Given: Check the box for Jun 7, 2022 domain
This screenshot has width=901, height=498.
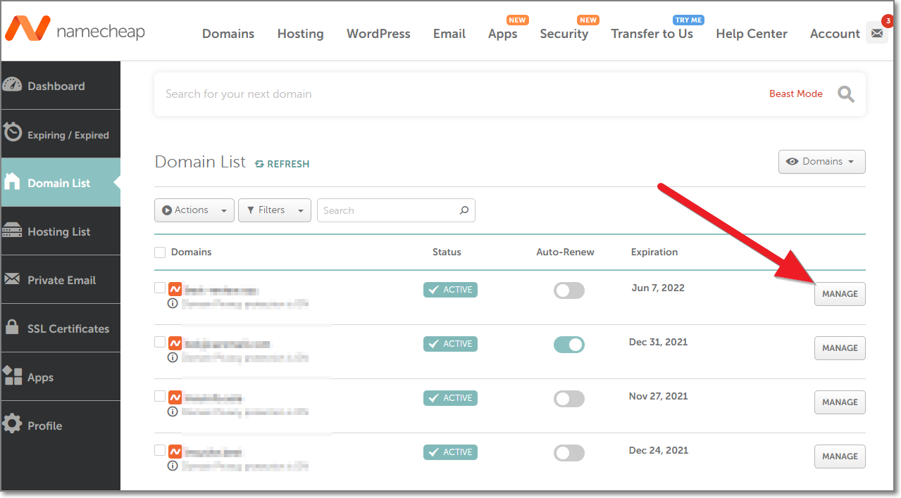Looking at the screenshot, I should 160,288.
